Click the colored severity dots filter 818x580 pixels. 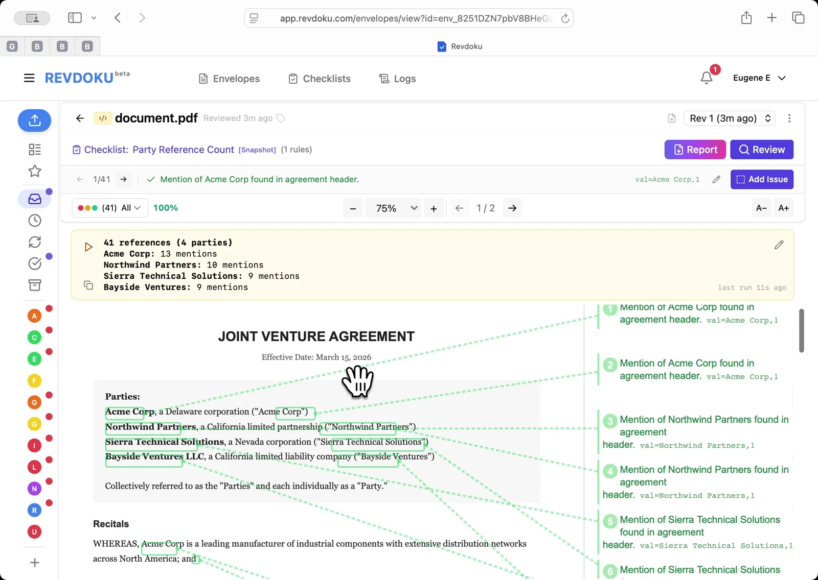pyautogui.click(x=87, y=208)
